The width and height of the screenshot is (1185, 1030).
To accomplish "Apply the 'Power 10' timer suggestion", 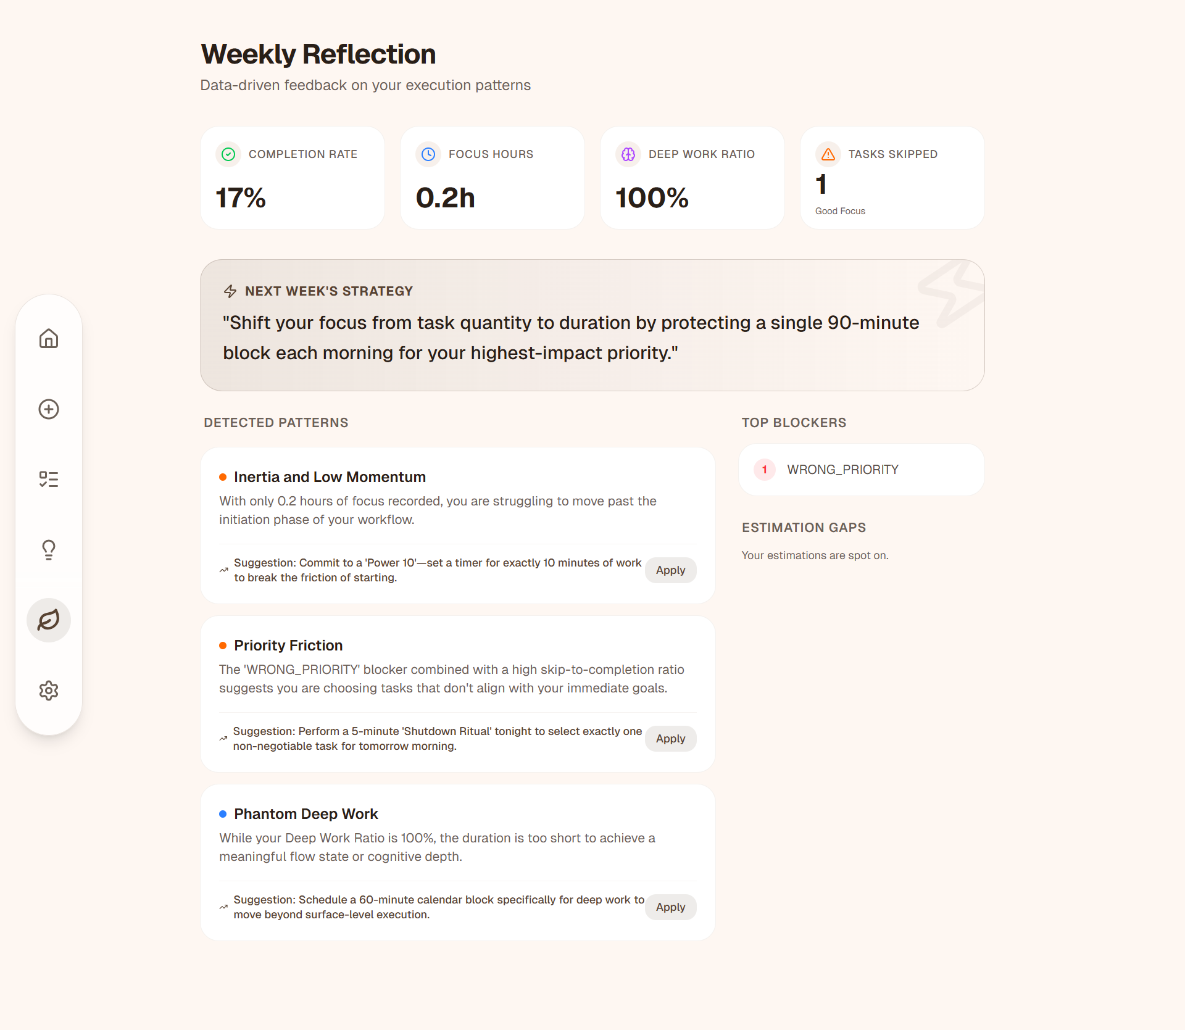I will [x=670, y=570].
